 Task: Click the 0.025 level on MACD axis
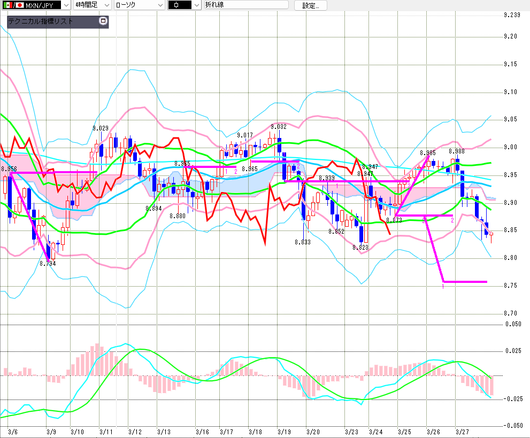512,351
